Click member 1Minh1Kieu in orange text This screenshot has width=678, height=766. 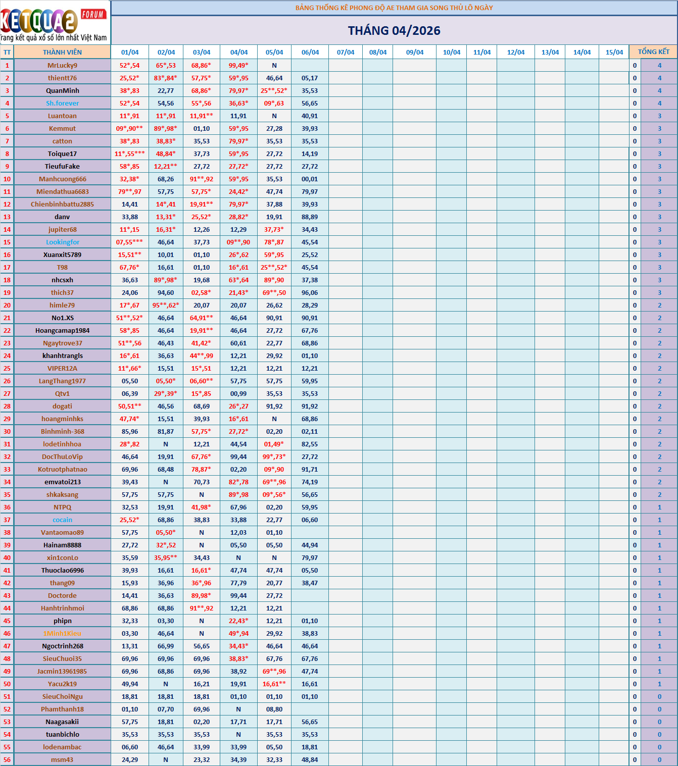pyautogui.click(x=62, y=633)
